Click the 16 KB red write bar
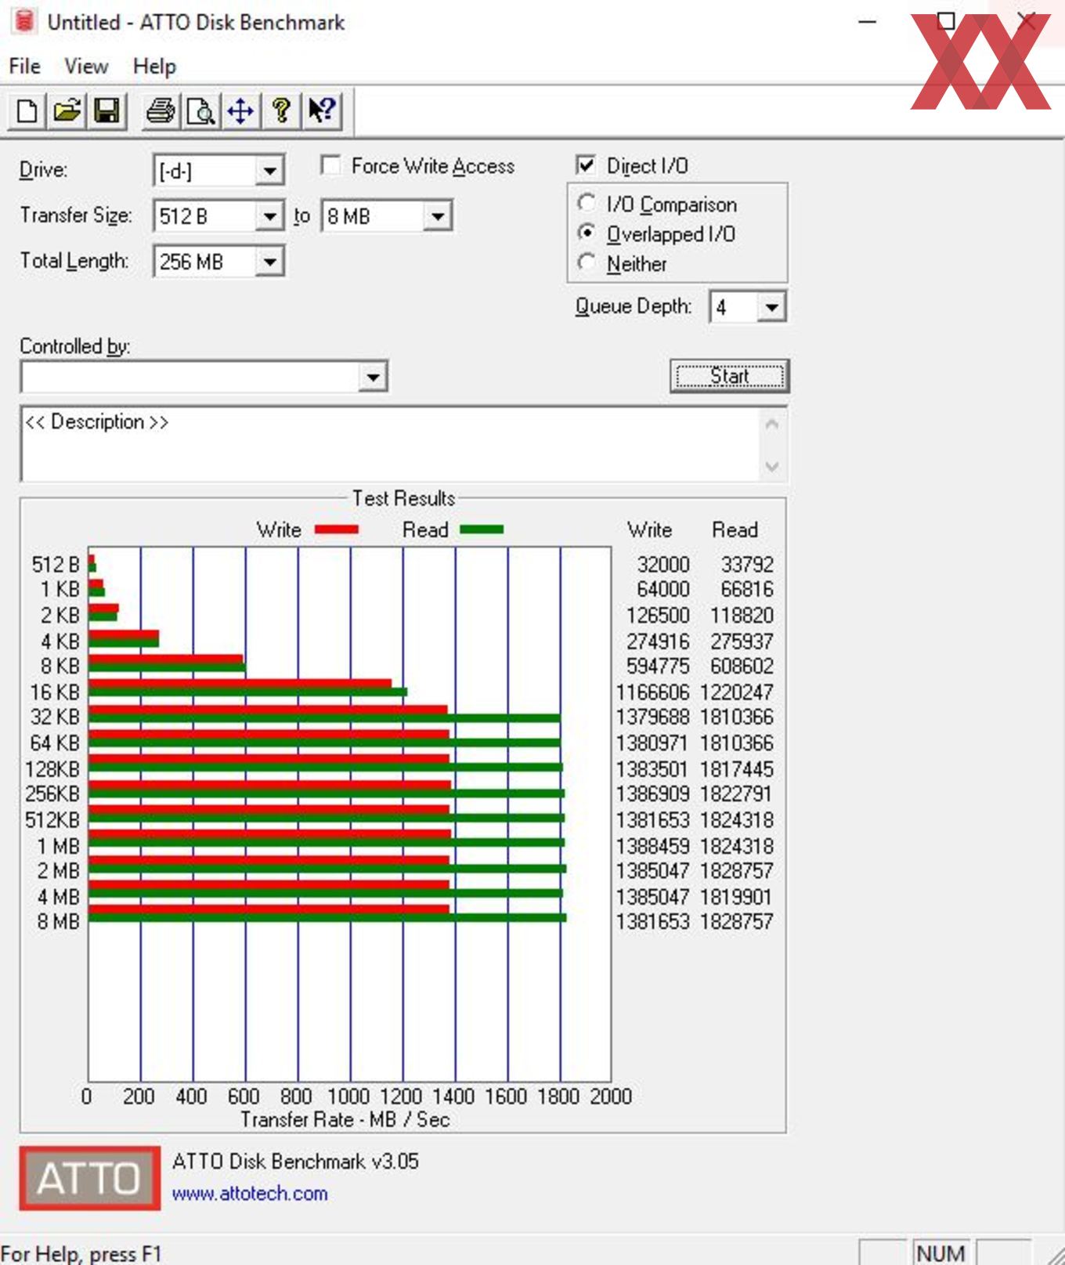 click(x=240, y=684)
